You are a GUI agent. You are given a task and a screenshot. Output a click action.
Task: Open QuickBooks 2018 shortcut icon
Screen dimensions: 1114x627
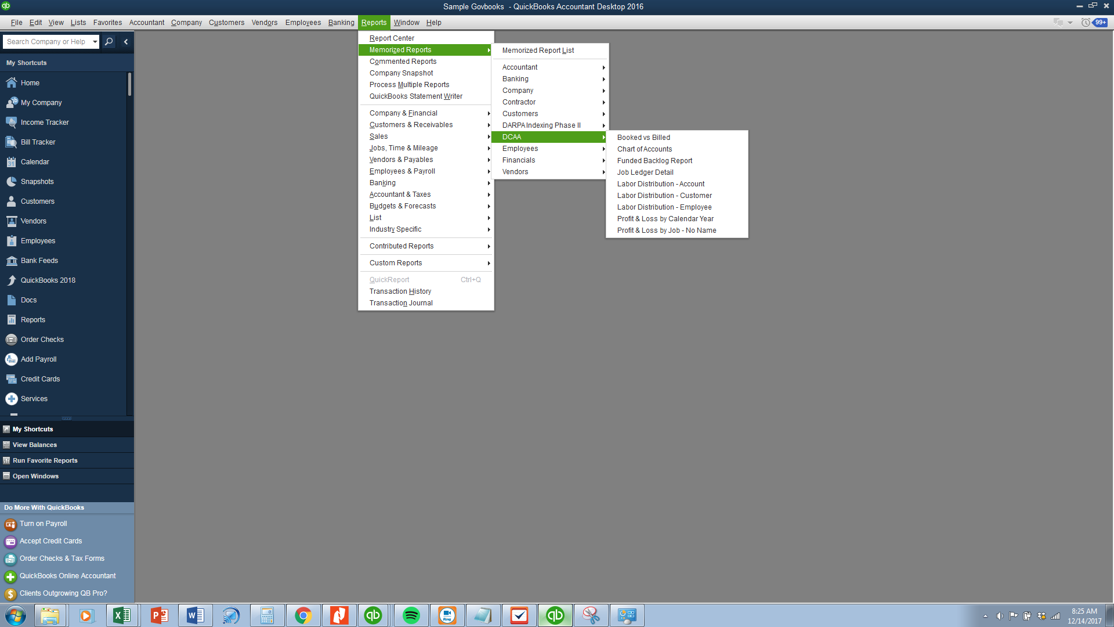point(11,280)
